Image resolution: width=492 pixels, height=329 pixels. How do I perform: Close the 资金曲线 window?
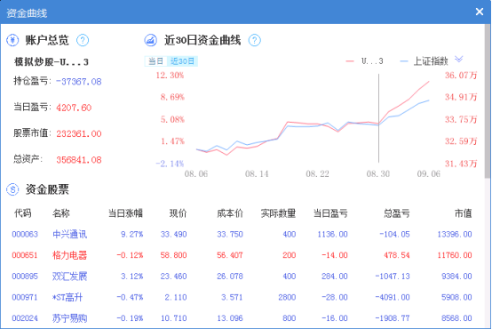[480, 12]
